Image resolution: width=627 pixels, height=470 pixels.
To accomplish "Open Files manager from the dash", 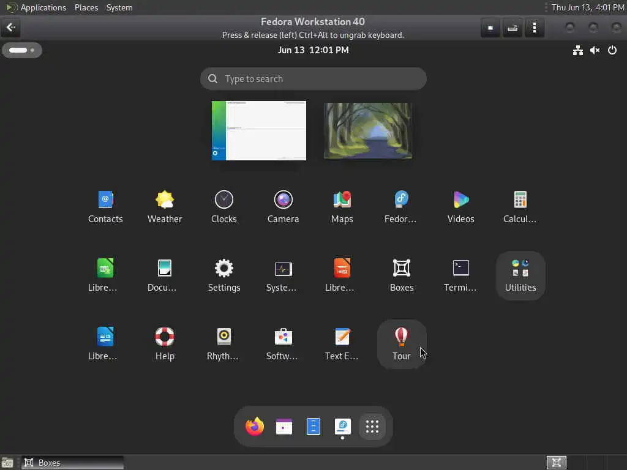I will 313,427.
